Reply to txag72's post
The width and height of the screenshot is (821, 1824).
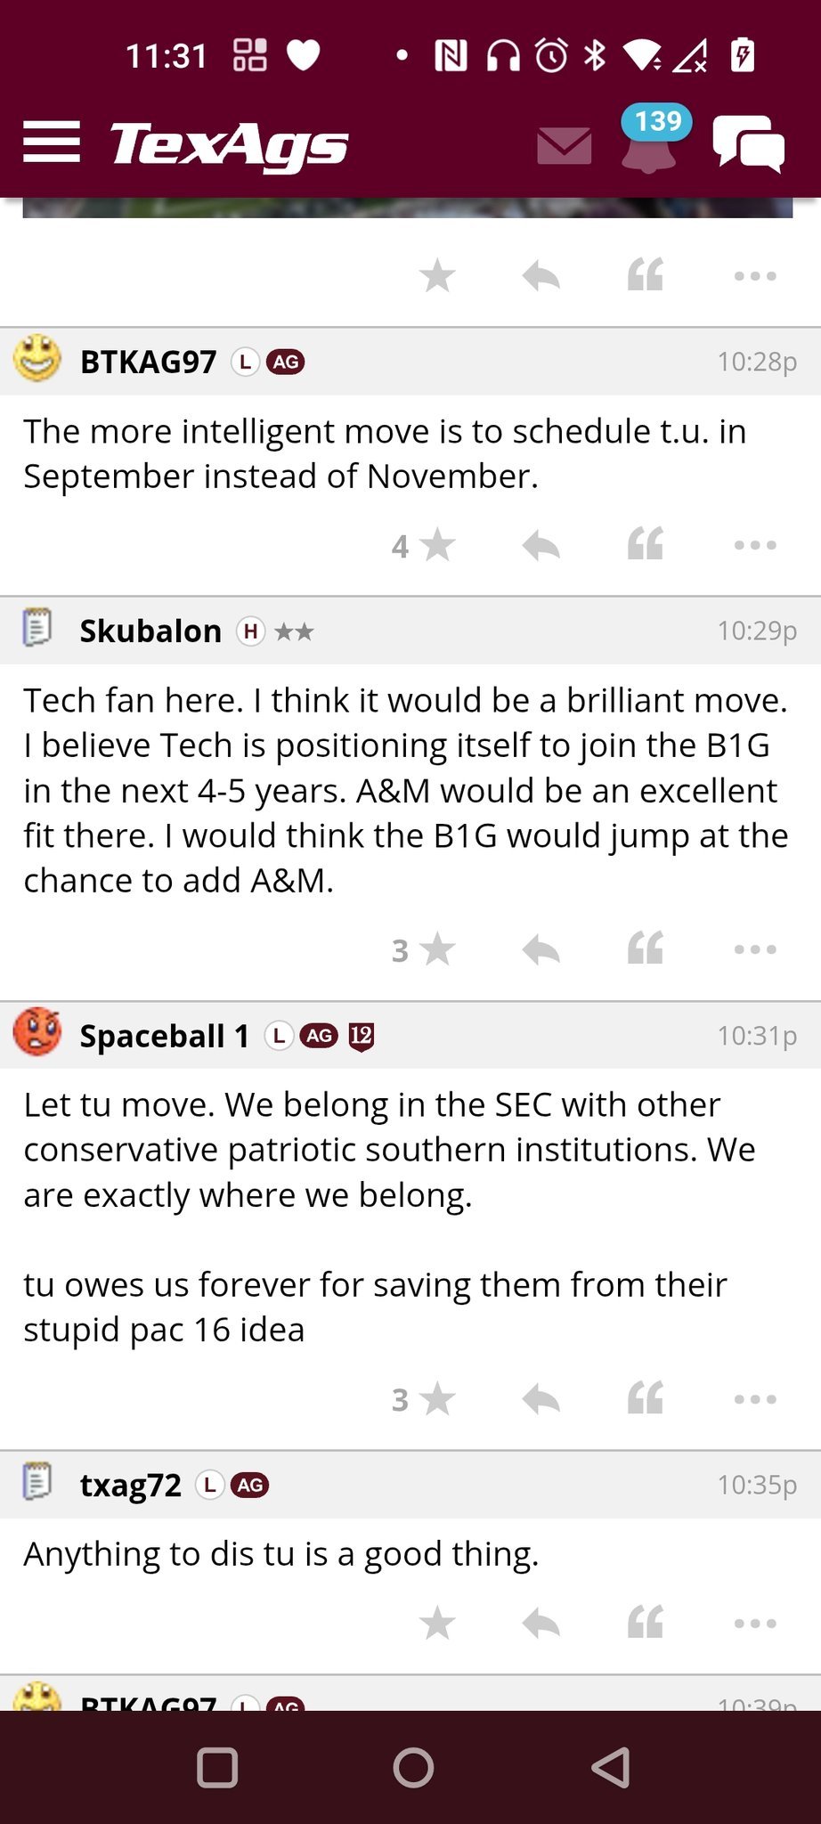tap(541, 1623)
